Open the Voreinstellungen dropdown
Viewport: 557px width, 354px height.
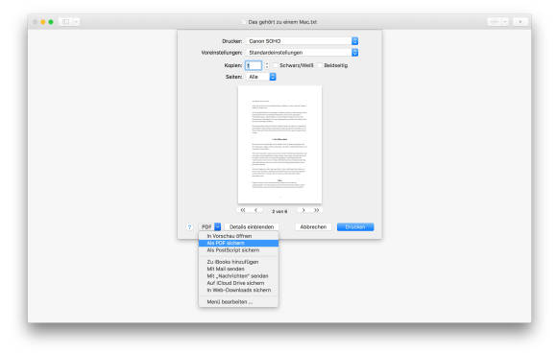303,53
